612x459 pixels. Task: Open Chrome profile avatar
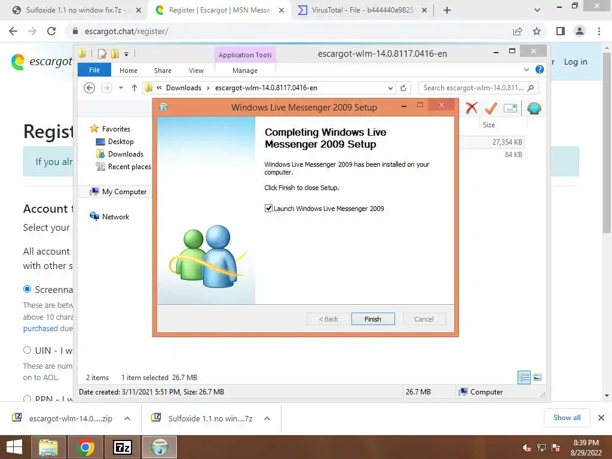[x=580, y=31]
